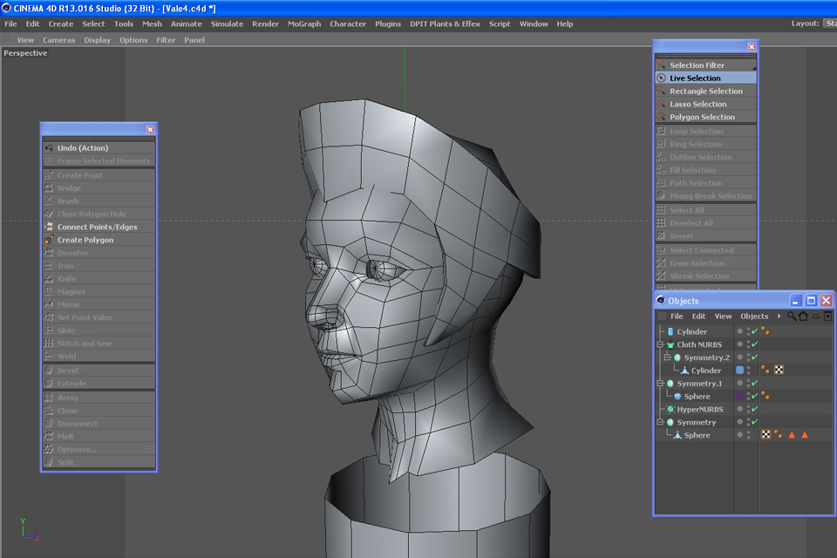Viewport: 837px width, 558px height.
Task: Click the search magnifier in Objects panel
Action: tap(792, 316)
